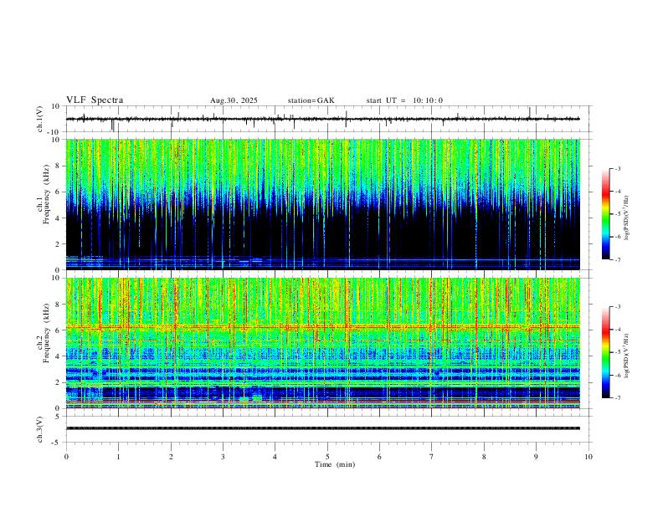Image resolution: width=663 pixels, height=512 pixels.
Task: Click the lower PSD color scale bar
Action: (605, 352)
